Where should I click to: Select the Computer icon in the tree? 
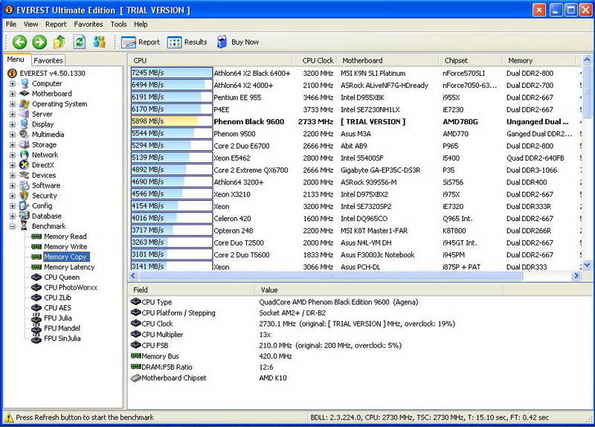pyautogui.click(x=25, y=83)
